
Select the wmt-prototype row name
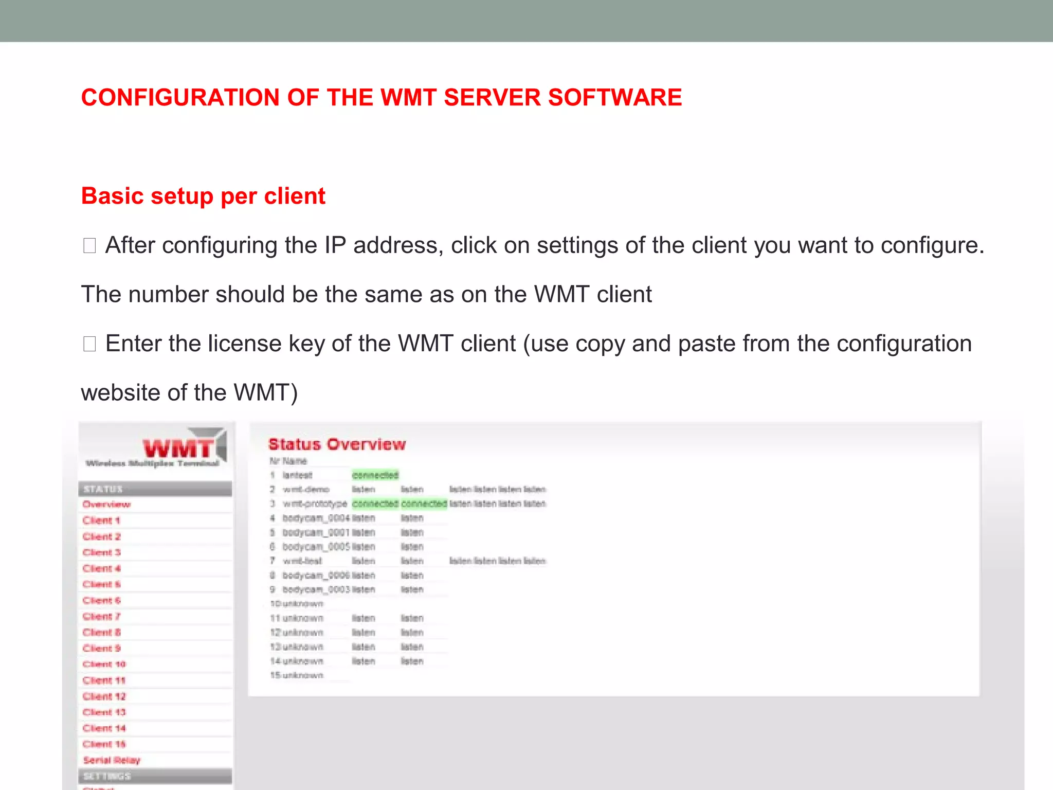(315, 504)
